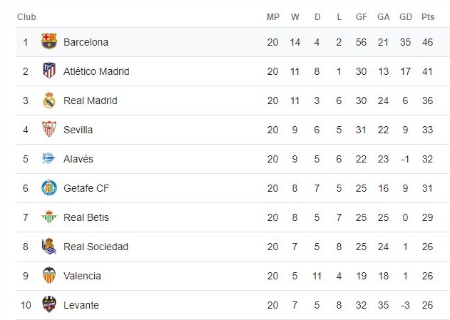Click the Barcelona club crest icon
Screen dimensions: 450x320
[x=48, y=41]
